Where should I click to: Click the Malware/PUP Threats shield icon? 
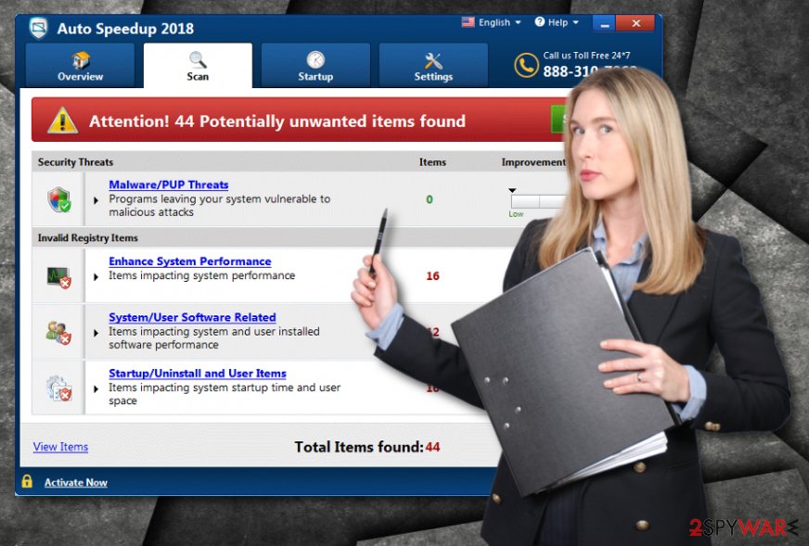(x=59, y=199)
